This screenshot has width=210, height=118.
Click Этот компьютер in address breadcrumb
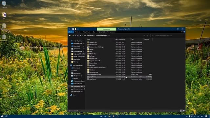[89, 35]
